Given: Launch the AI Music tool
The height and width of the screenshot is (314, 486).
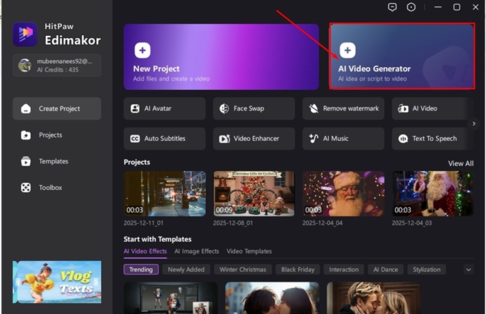Looking at the screenshot, I should (343, 139).
